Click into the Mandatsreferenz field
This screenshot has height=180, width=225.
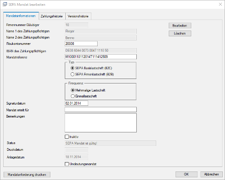click(x=101, y=57)
